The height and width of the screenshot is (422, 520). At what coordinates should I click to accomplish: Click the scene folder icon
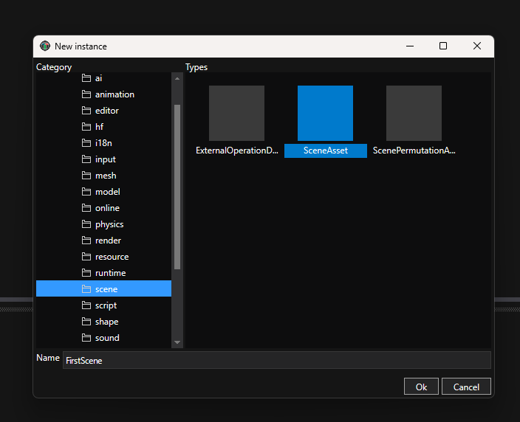pyautogui.click(x=86, y=289)
